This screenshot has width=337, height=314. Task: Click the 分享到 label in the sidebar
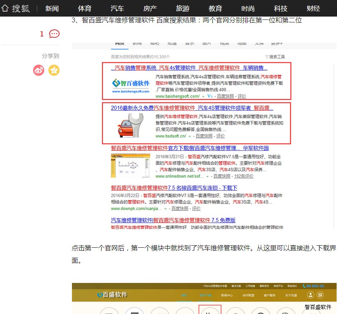[50, 56]
